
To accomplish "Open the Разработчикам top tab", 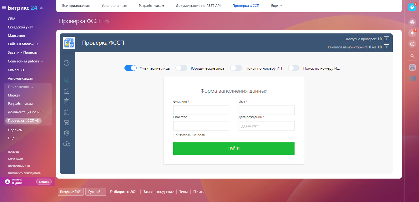I will click(151, 6).
